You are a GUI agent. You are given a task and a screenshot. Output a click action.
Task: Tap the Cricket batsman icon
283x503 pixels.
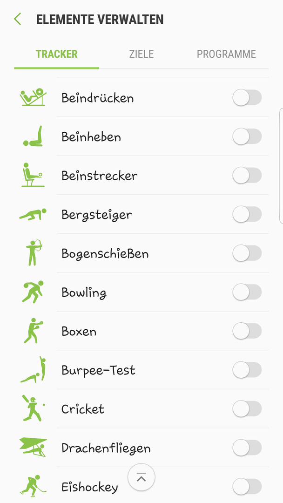pos(33,408)
